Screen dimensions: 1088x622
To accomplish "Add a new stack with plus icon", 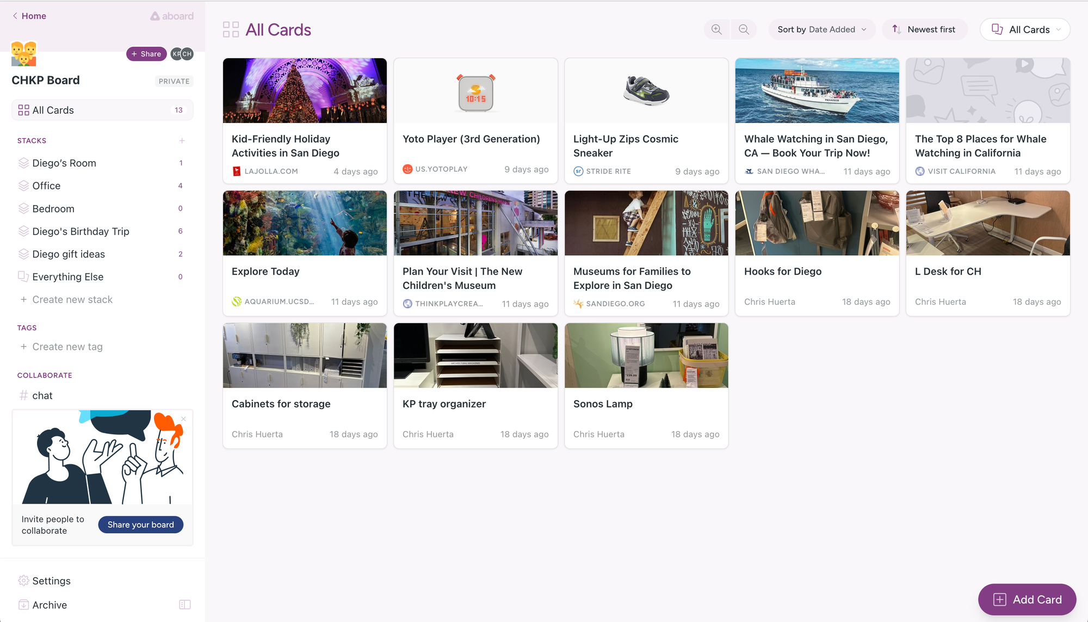I will 182,140.
